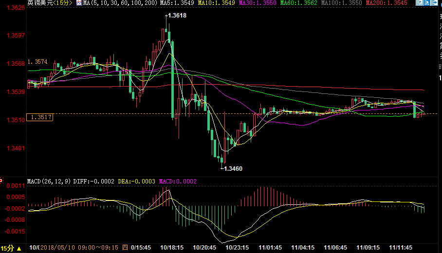Screen dimensions: 442x253
Task: Click the 11/06:45 time axis label
Action: [x=335, y=248]
